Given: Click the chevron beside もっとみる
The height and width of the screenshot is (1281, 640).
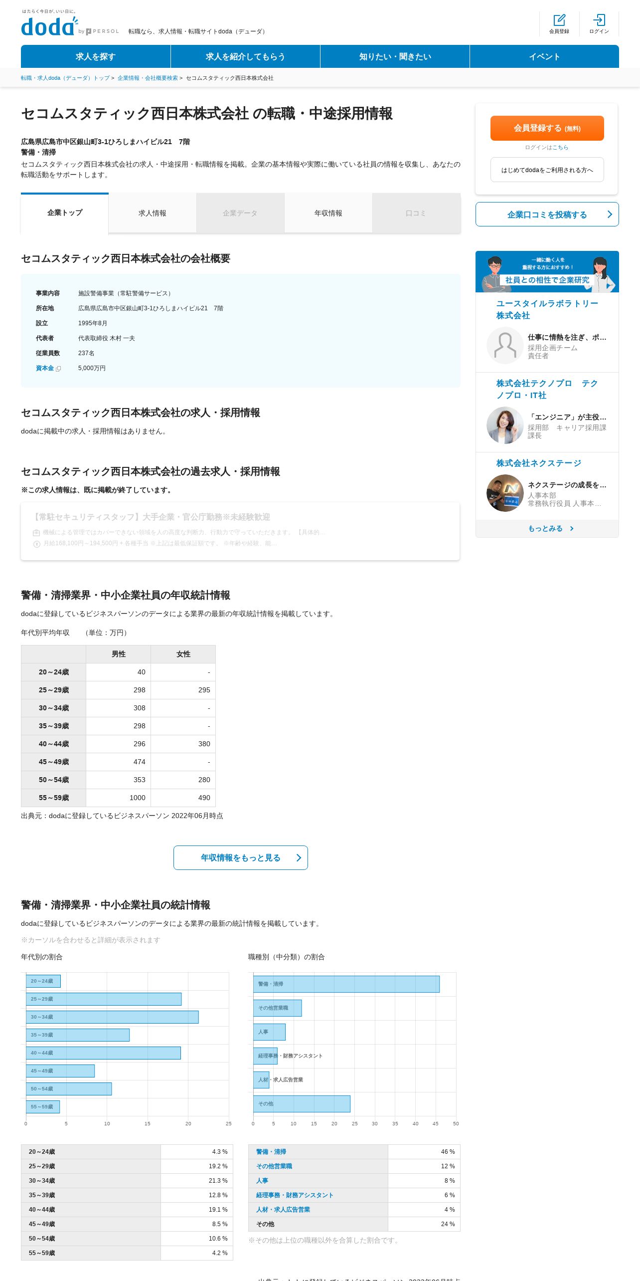Looking at the screenshot, I should (572, 528).
